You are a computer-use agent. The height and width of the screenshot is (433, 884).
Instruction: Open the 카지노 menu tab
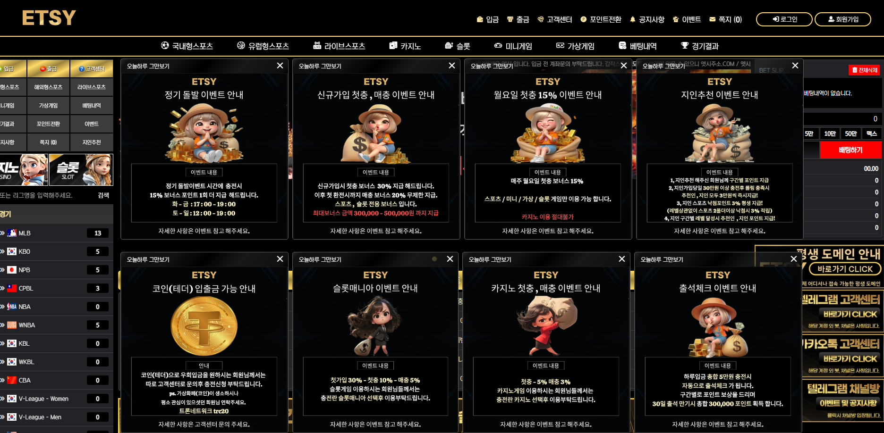(405, 46)
